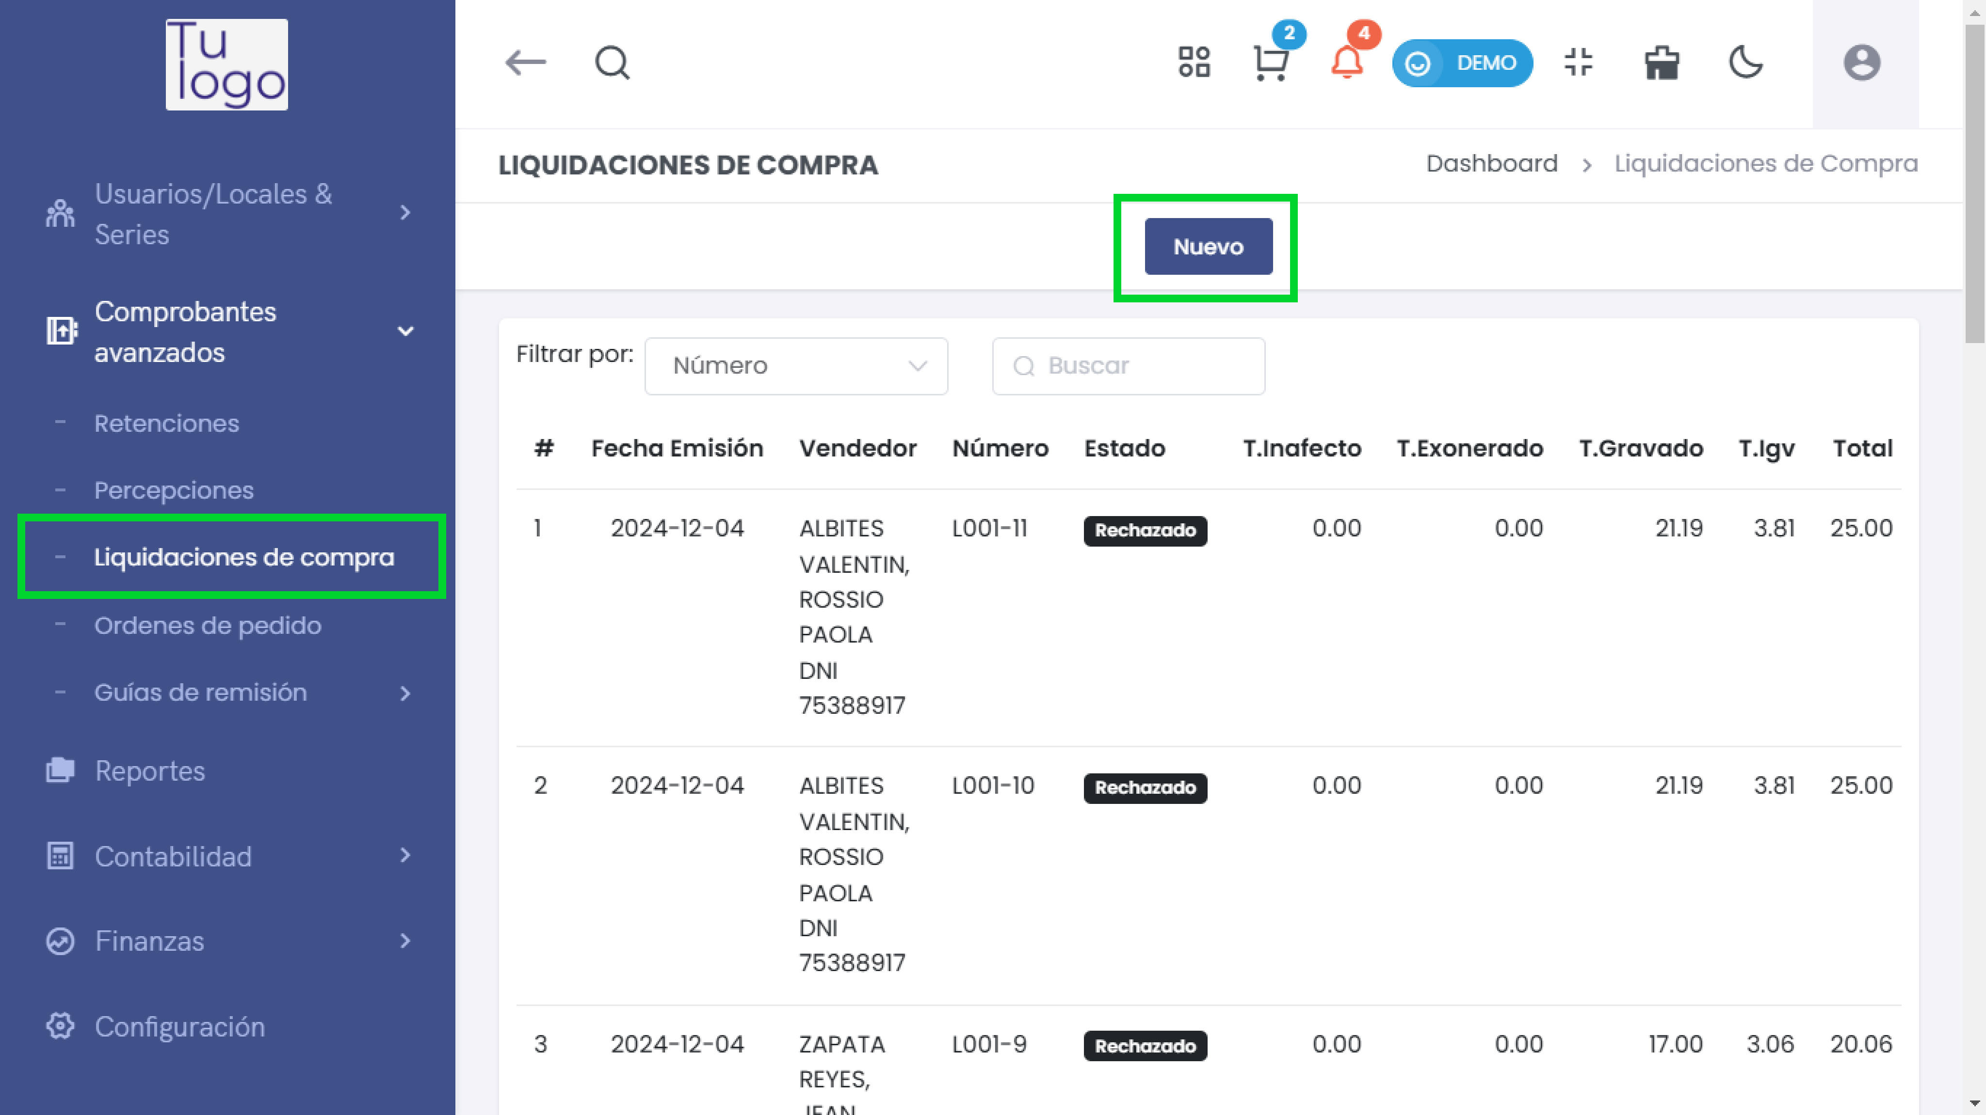
Task: Click the Tu logo image
Action: point(226,65)
